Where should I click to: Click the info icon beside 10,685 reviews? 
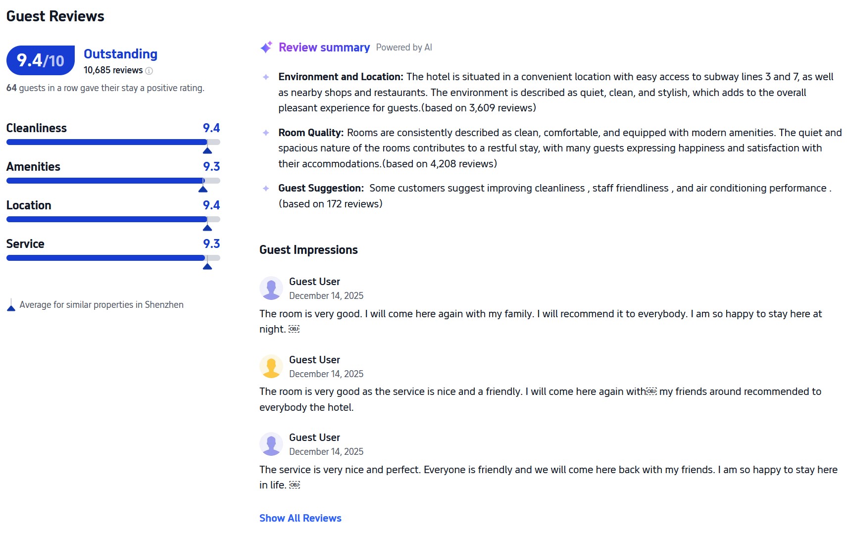149,71
